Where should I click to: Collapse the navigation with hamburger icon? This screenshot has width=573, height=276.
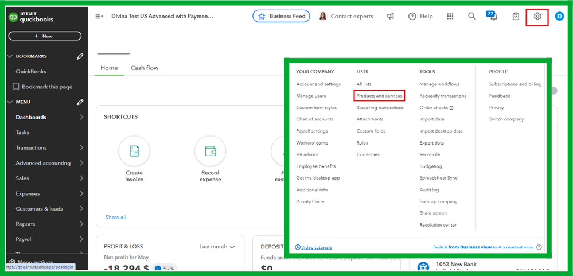[99, 17]
